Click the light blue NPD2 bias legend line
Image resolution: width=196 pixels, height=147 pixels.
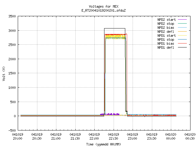pyautogui.click(x=182, y=28)
